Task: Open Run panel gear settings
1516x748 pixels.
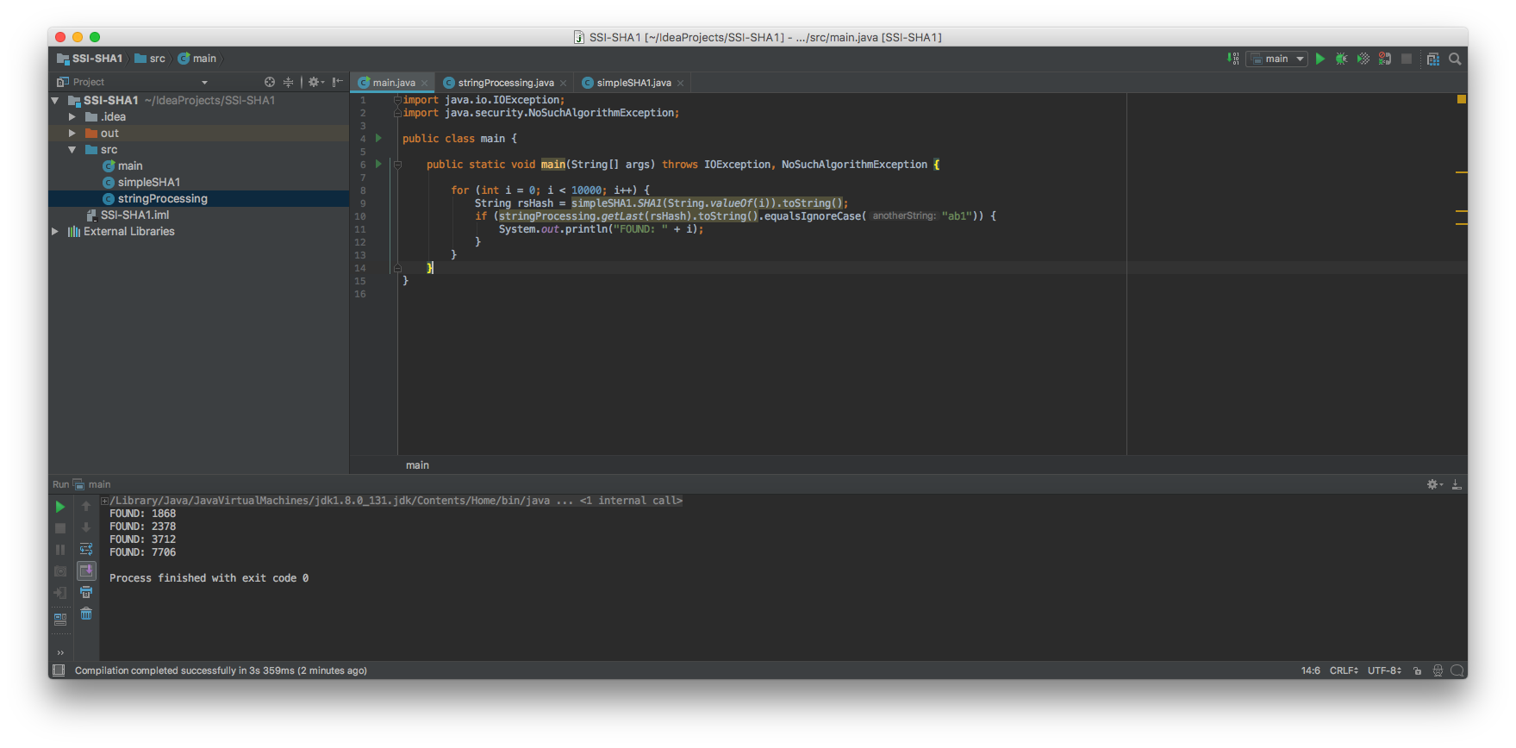Action: tap(1434, 485)
